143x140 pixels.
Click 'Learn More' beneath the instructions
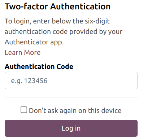click(23, 53)
